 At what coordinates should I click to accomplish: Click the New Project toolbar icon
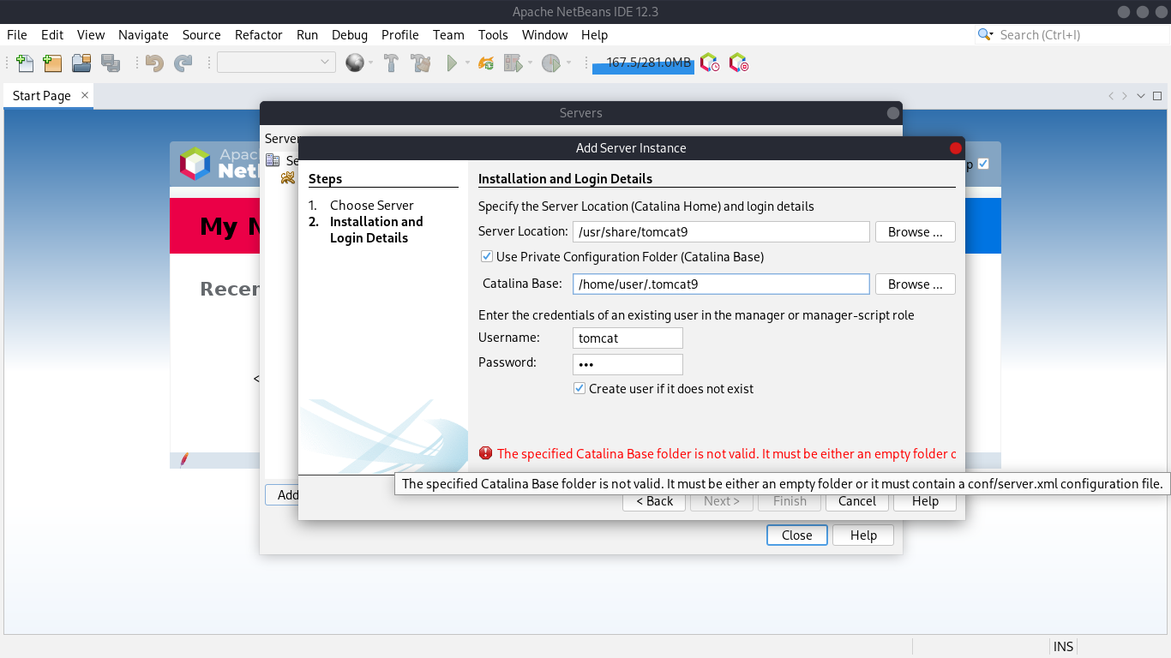[52, 63]
